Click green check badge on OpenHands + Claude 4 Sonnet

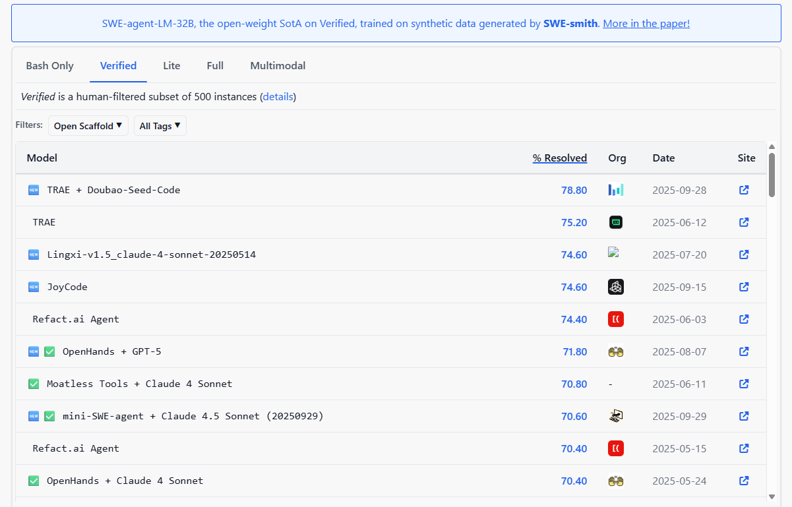pos(34,481)
